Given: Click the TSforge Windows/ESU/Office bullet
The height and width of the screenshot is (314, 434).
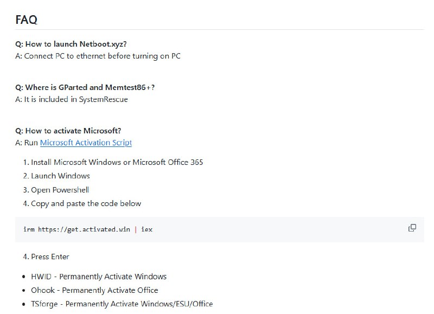Looking at the screenshot, I should (122, 304).
